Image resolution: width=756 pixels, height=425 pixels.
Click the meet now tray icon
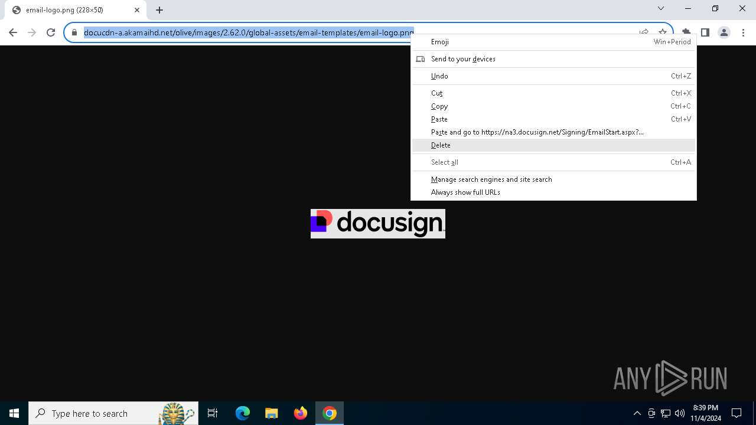651,413
